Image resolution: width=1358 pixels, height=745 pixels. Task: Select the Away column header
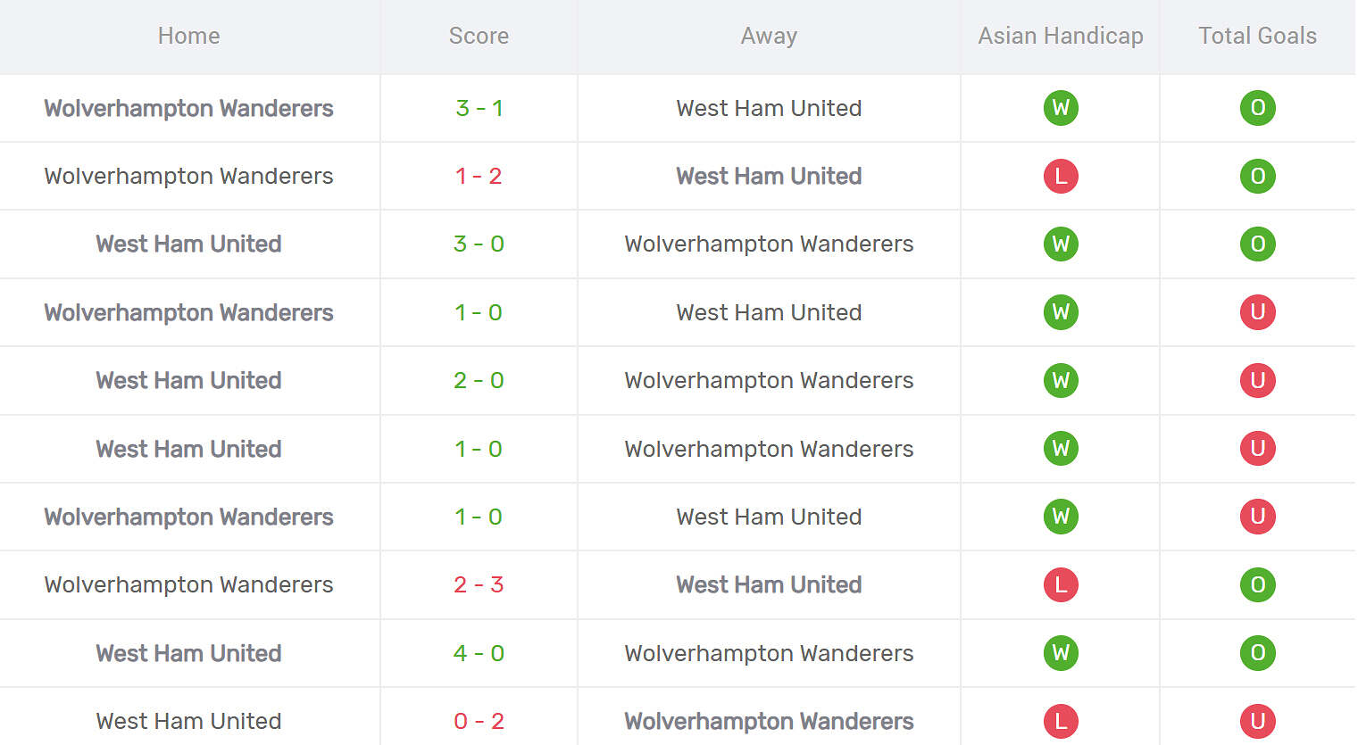769,36
